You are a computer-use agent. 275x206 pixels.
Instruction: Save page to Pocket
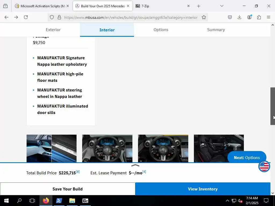[230, 17]
